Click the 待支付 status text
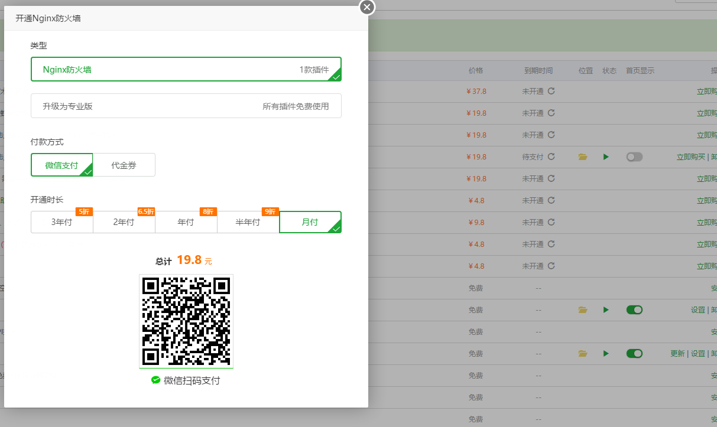 point(533,157)
